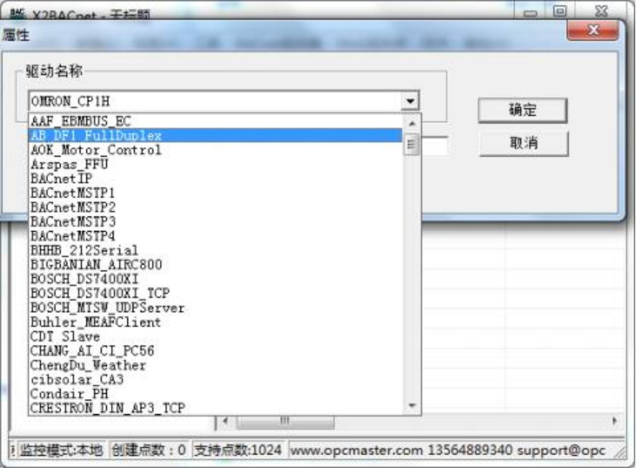Click 创建点数 : 0 status entry

click(x=149, y=450)
